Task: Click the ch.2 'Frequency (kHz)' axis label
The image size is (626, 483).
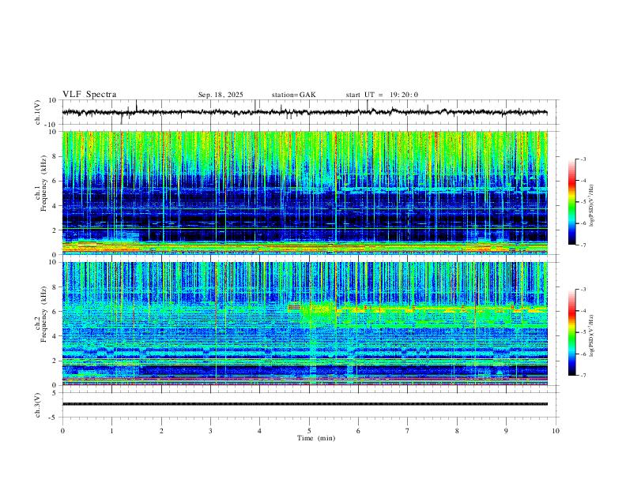Action: point(44,314)
